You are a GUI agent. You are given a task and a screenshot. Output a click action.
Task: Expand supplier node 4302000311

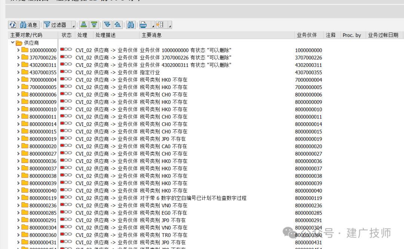(x=18, y=65)
